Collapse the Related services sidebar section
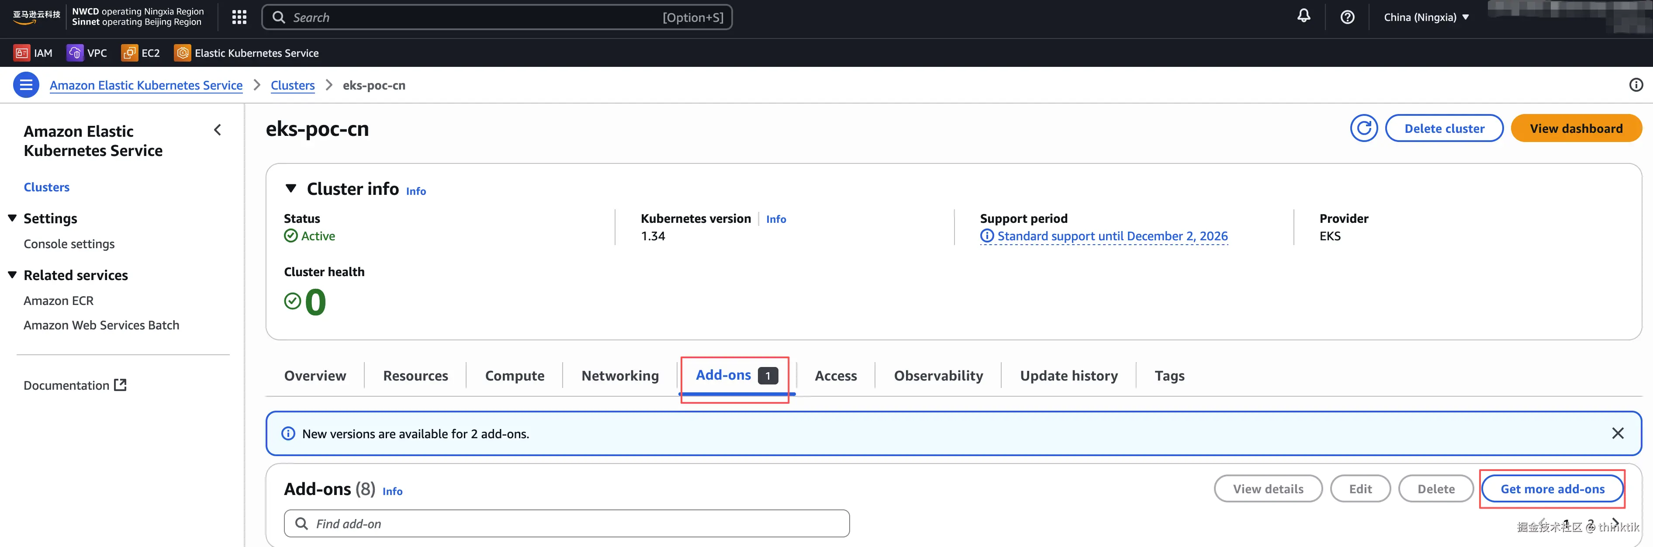This screenshot has width=1653, height=547. point(12,275)
